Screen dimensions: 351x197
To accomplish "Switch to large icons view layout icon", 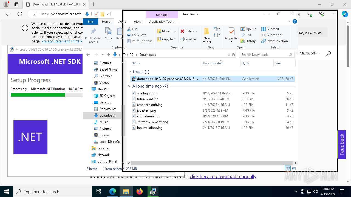I will 294,169.
